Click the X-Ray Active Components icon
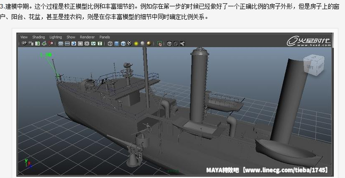This screenshot has width=345, height=178. click(x=176, y=44)
